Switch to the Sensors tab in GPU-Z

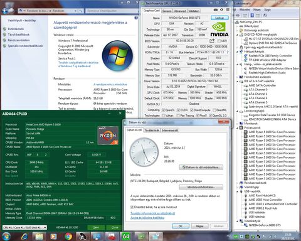167,11
